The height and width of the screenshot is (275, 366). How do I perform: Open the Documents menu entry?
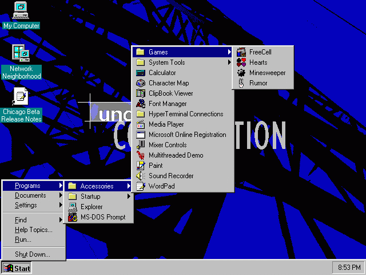[x=34, y=195]
